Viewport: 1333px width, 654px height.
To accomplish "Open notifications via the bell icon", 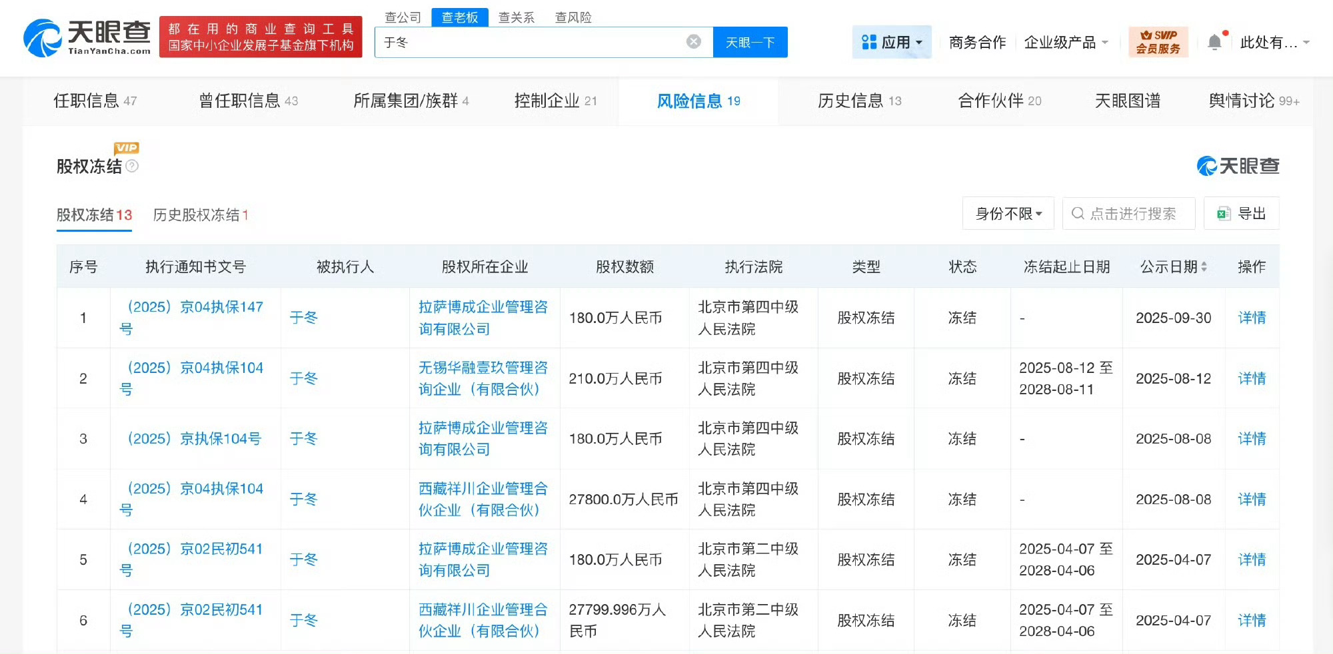I will point(1214,40).
